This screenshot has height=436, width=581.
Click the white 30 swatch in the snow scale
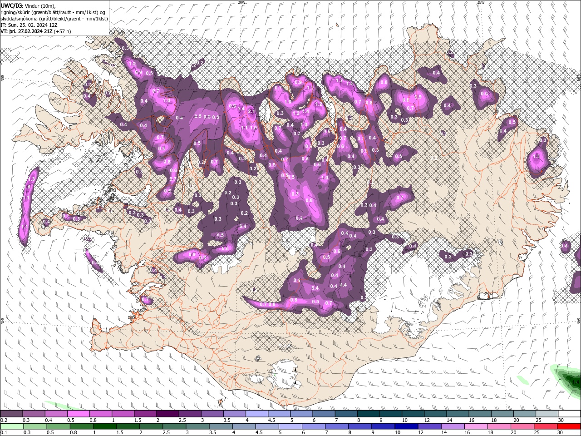pyautogui.click(x=570, y=414)
